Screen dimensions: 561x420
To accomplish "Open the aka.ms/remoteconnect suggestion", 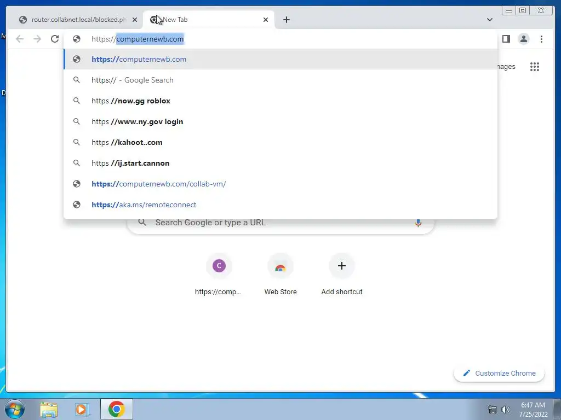I will [280, 205].
